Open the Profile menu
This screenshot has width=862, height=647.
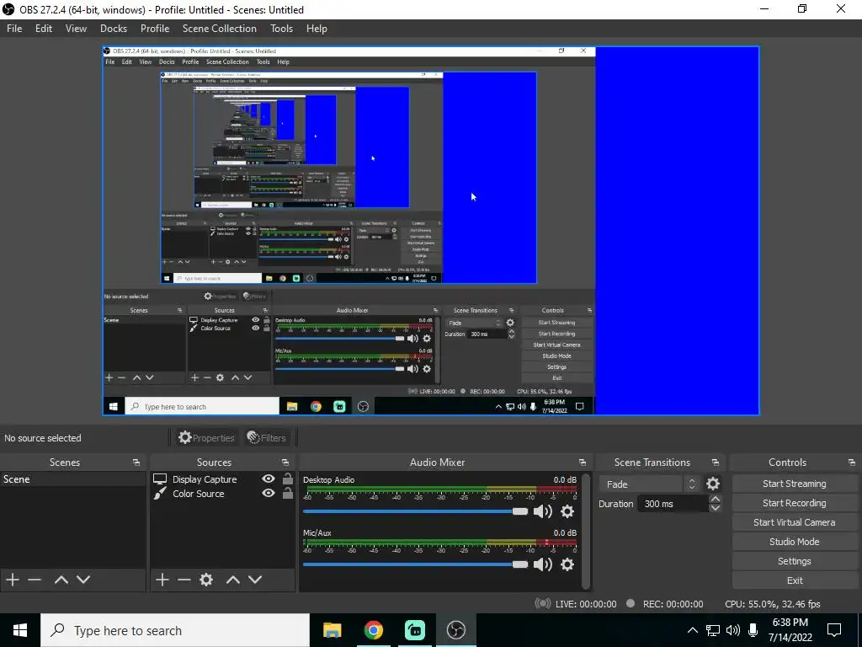[x=155, y=29]
